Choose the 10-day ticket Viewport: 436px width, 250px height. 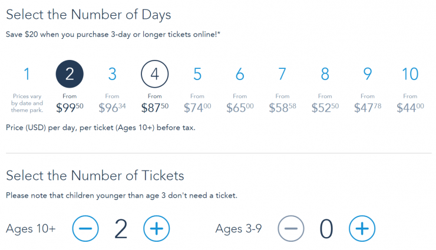[x=410, y=74]
